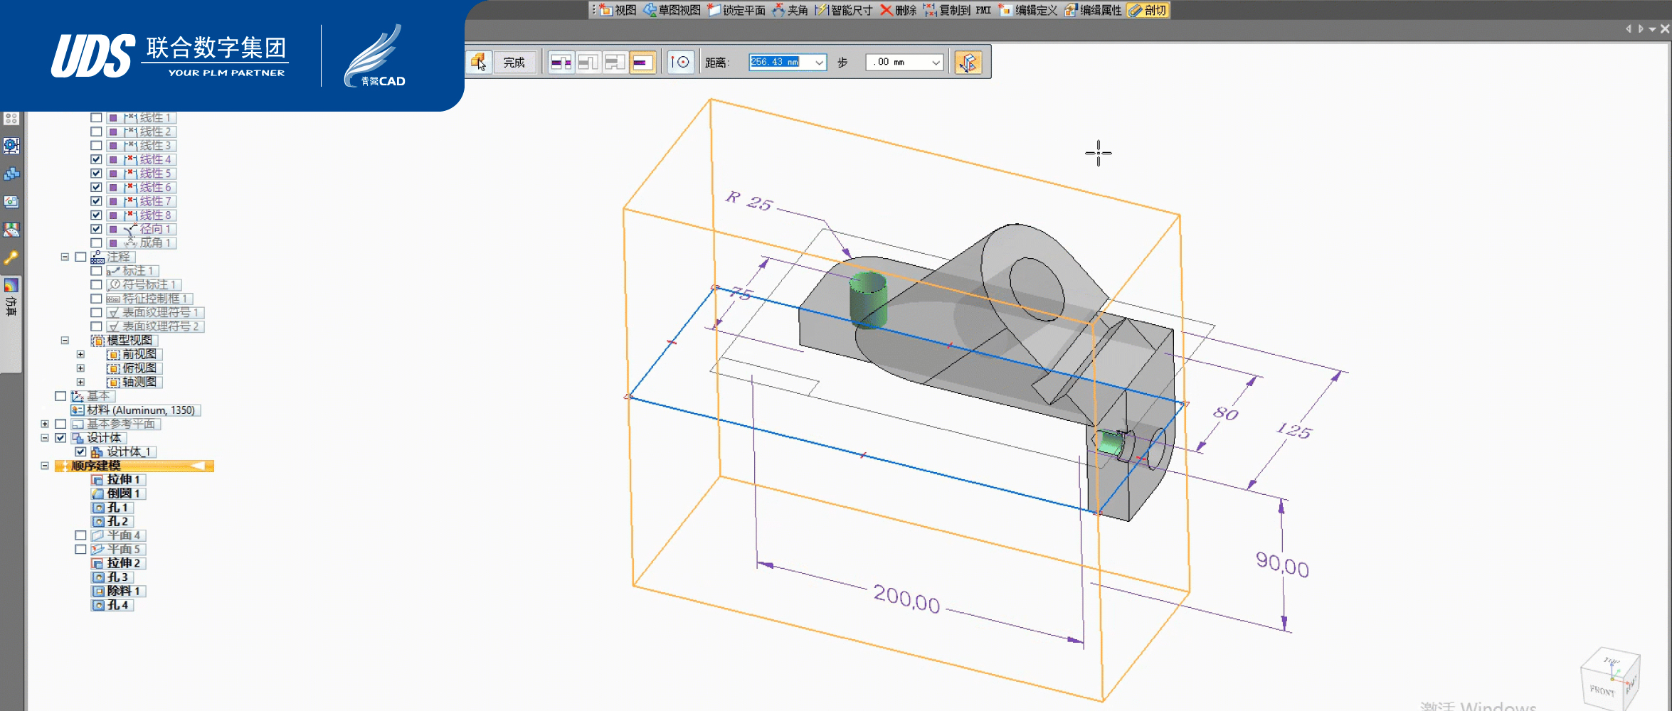1672x711 pixels.
Task: Click the highlighted 剖切 section tool
Action: pos(1148,10)
